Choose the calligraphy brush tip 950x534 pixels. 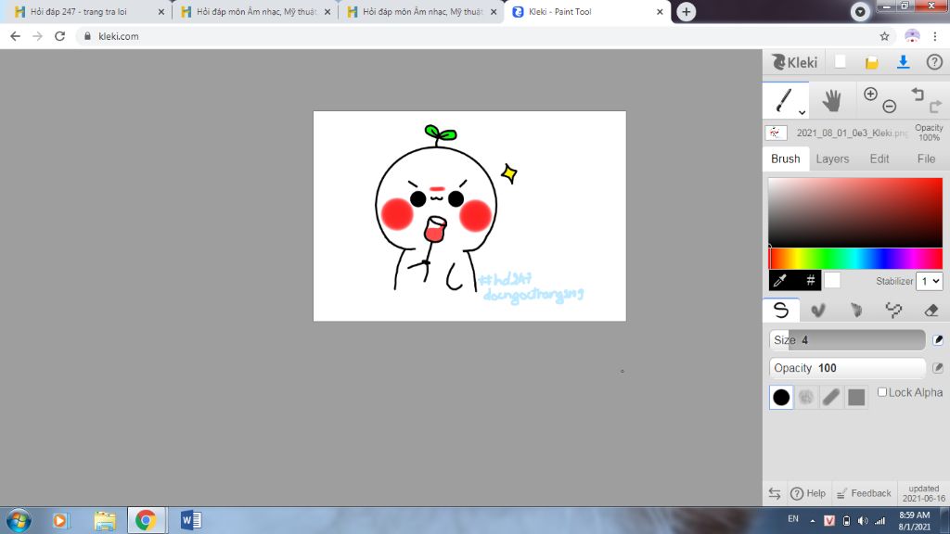(x=831, y=397)
